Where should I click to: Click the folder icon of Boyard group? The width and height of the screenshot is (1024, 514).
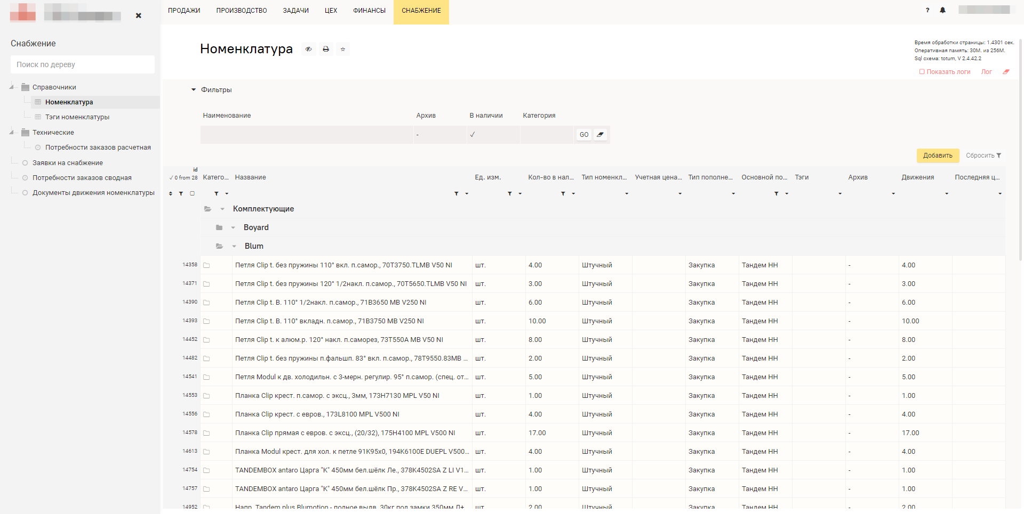pyautogui.click(x=219, y=227)
